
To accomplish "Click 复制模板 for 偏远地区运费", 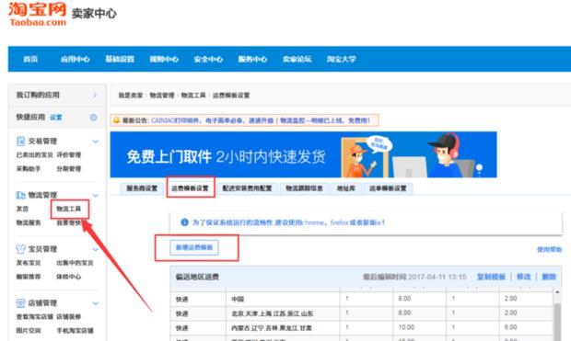I will [491, 277].
